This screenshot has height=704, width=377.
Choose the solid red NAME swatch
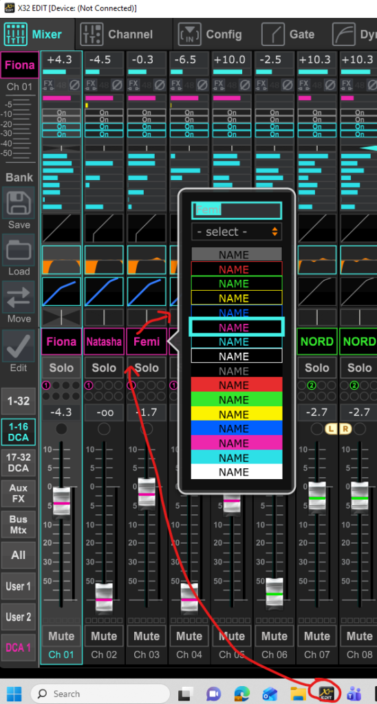(x=237, y=385)
